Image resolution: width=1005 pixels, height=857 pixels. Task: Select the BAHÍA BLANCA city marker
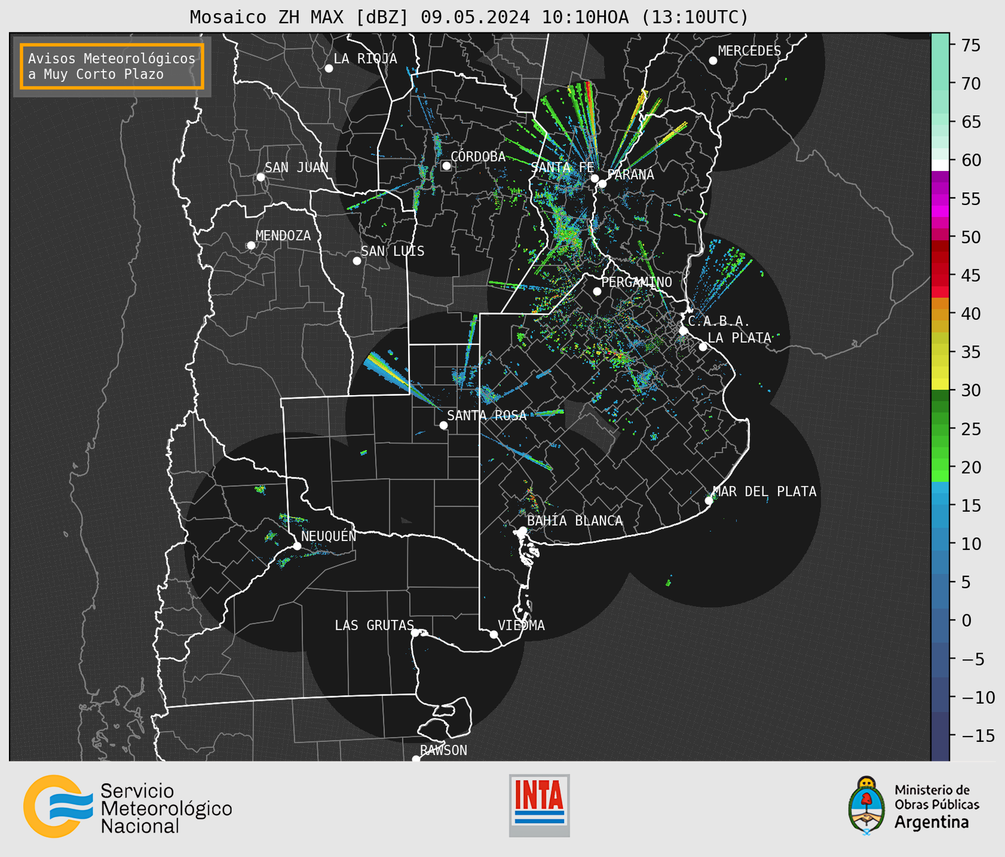[x=522, y=530]
